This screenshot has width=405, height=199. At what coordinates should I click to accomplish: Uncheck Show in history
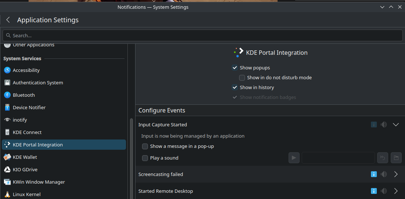coord(235,87)
